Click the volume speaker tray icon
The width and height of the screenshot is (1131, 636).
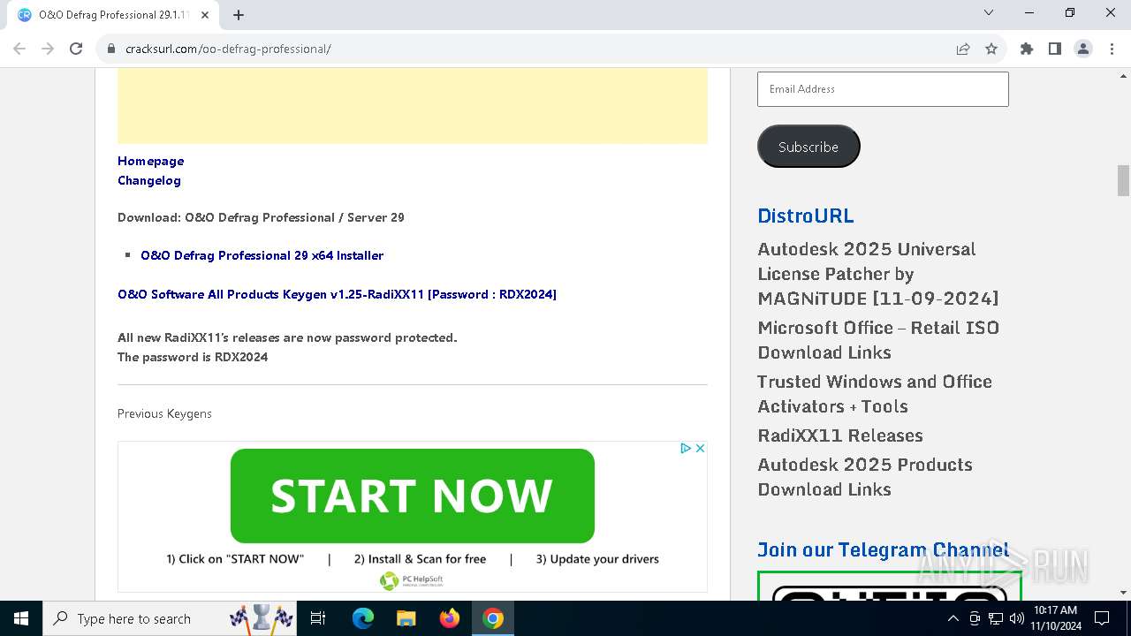(x=1017, y=618)
